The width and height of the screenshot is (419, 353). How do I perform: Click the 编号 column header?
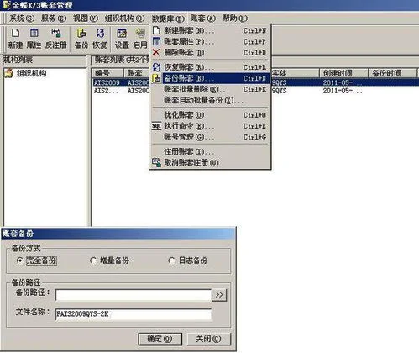click(x=107, y=73)
